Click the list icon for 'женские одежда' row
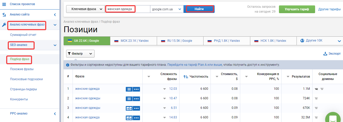This screenshot has width=343, height=122. click(x=129, y=89)
